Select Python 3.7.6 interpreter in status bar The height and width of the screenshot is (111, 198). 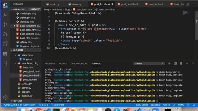(19, 105)
